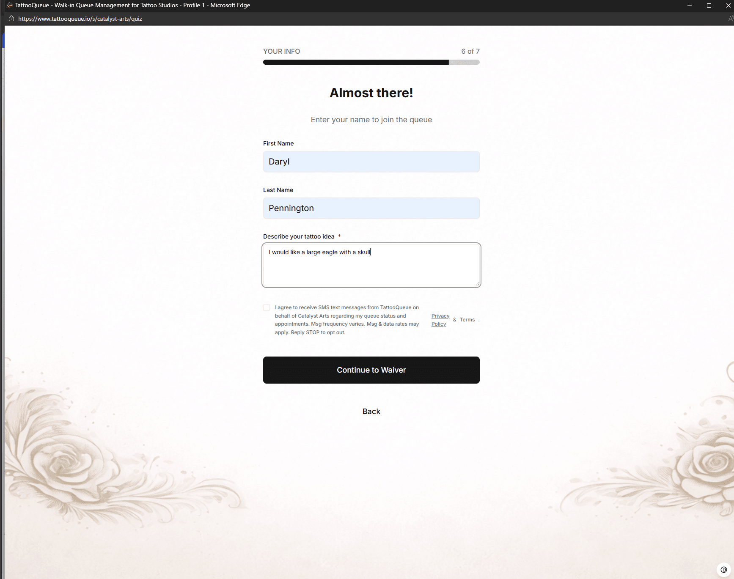Click the step progress bar under YOUR INFO
This screenshot has width=734, height=579.
click(x=371, y=62)
